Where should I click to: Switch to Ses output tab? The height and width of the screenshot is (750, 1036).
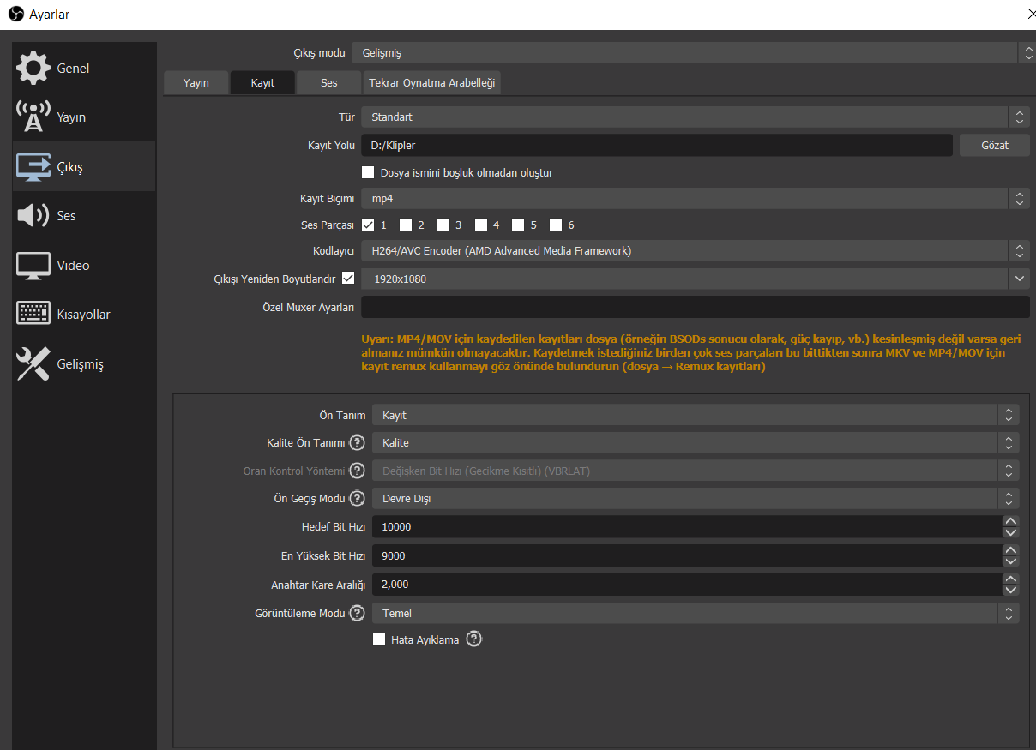point(329,83)
